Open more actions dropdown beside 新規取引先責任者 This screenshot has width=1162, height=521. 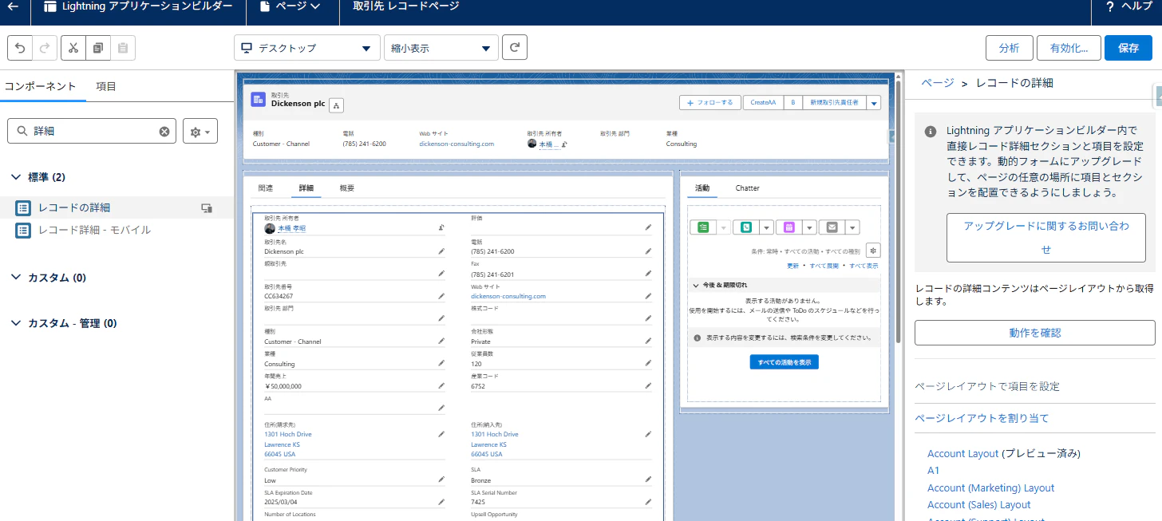873,103
